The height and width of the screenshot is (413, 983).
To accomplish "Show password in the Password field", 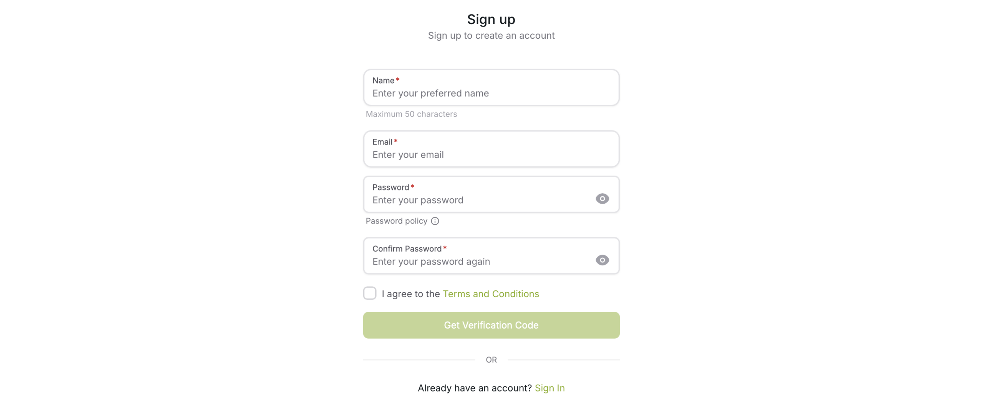I will (x=602, y=199).
